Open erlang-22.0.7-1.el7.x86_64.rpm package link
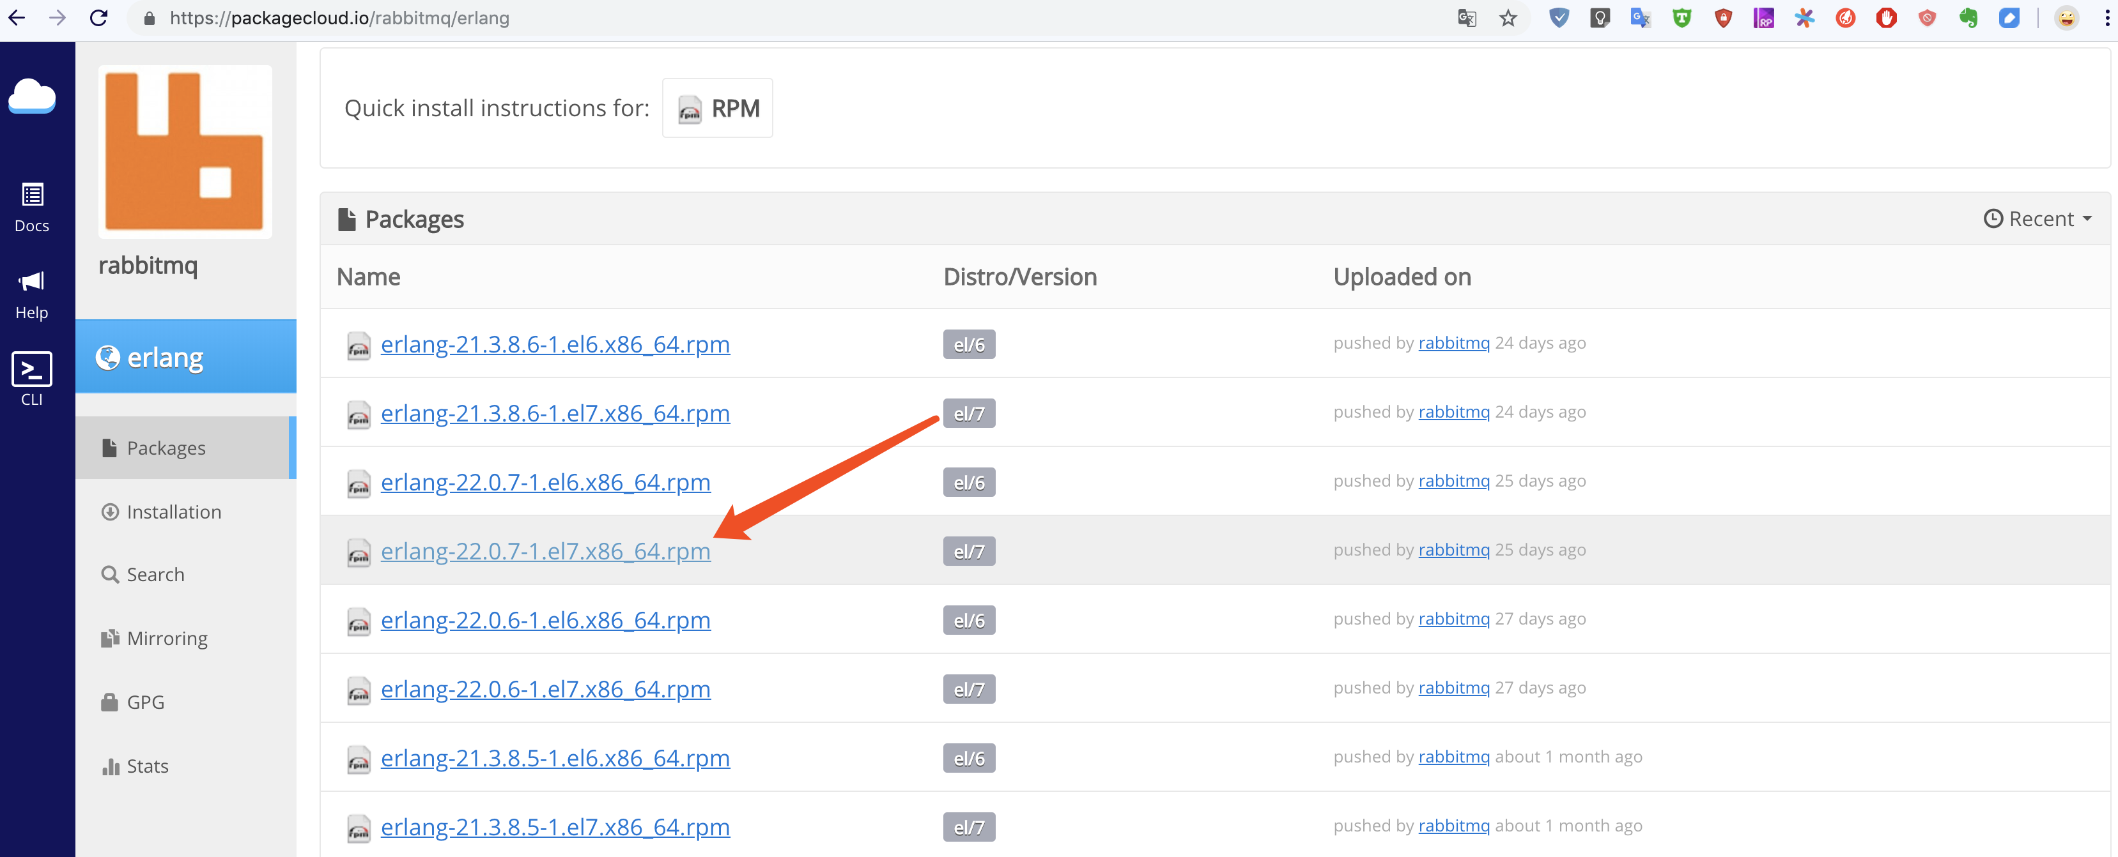Image resolution: width=2118 pixels, height=857 pixels. 545,550
